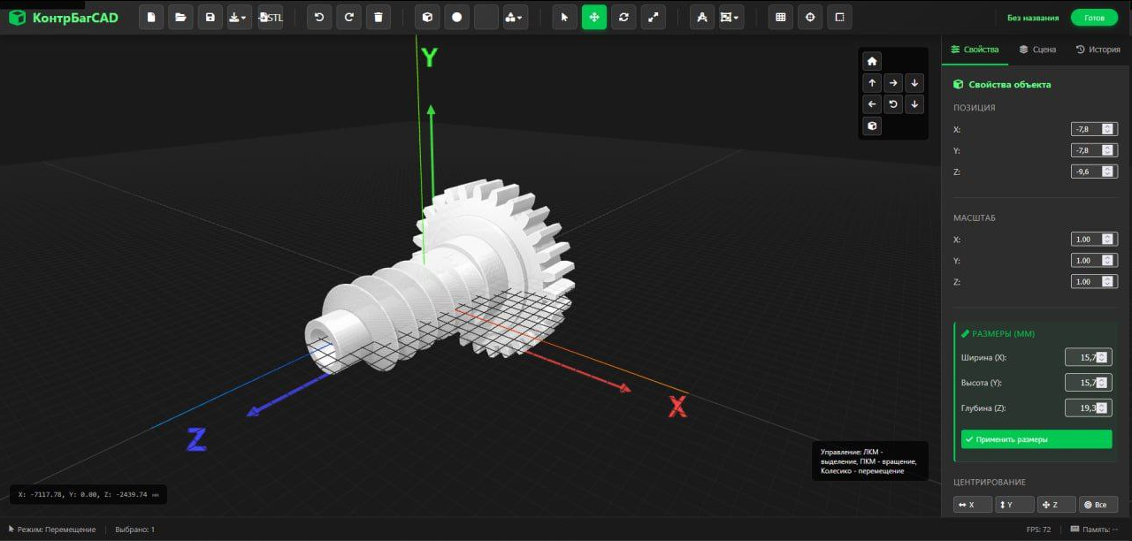Click the memory icon in status bar
This screenshot has width=1132, height=541.
(x=1075, y=530)
